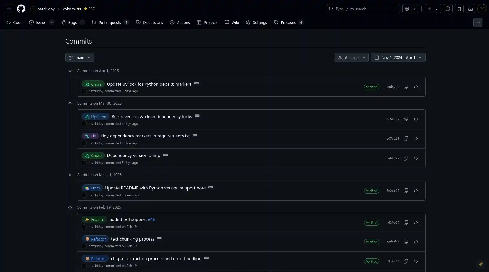Screen dimensions: 489x272
Task: Expand details for 'Update uv.lock' commit
Action: 196,83
